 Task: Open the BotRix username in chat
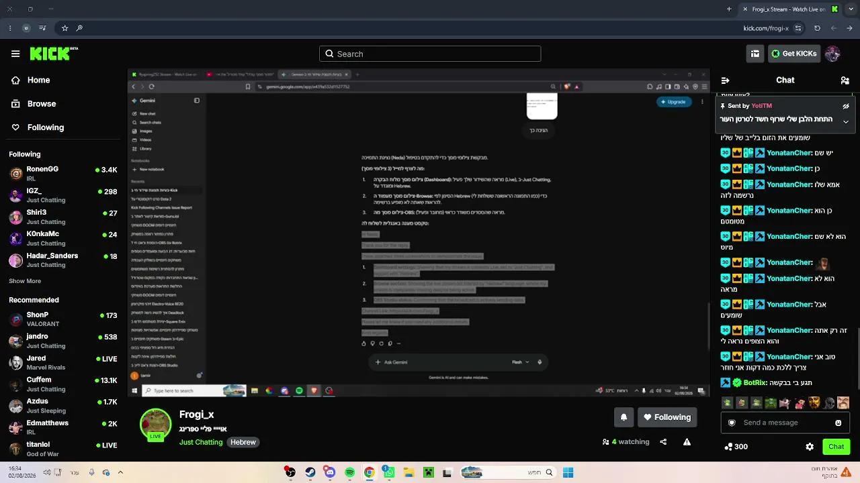tap(755, 382)
